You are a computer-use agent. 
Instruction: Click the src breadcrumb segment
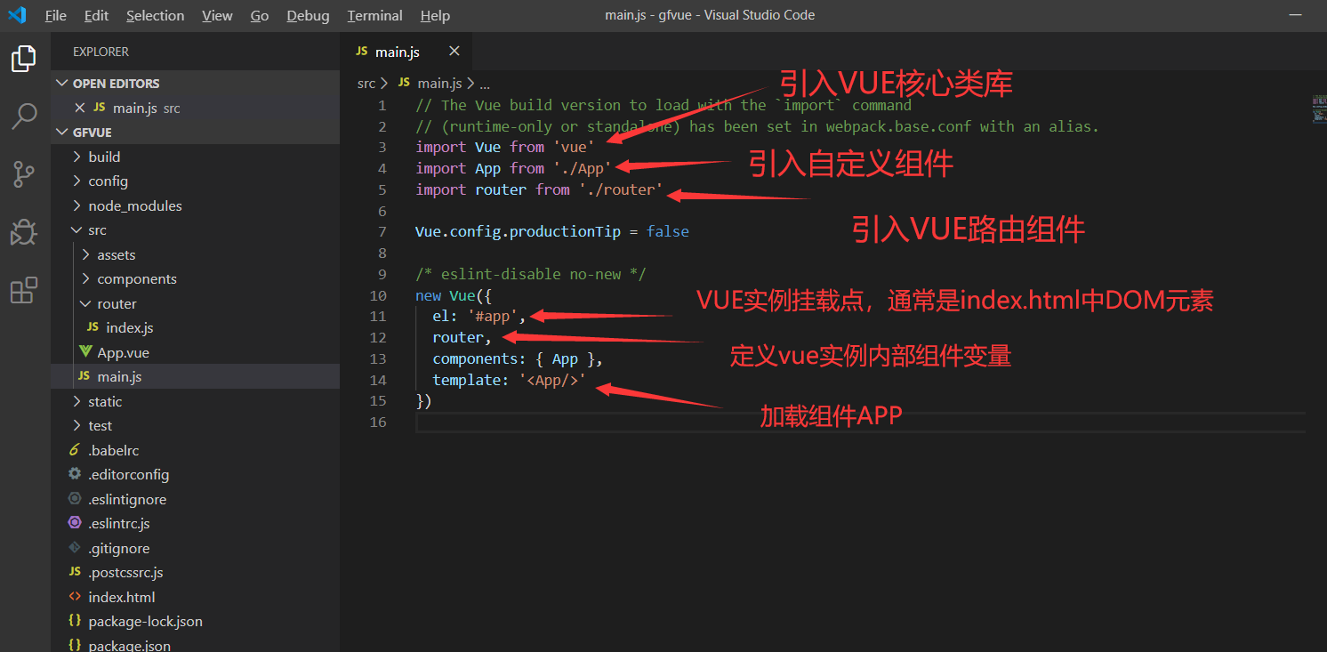(x=366, y=83)
